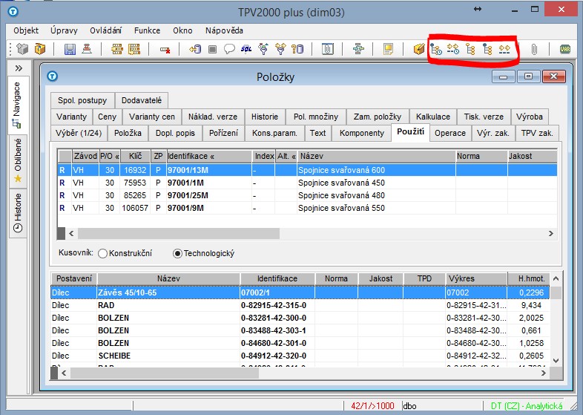Expand the side panel double chevron
Screen dimensions: 583x415
(19, 68)
